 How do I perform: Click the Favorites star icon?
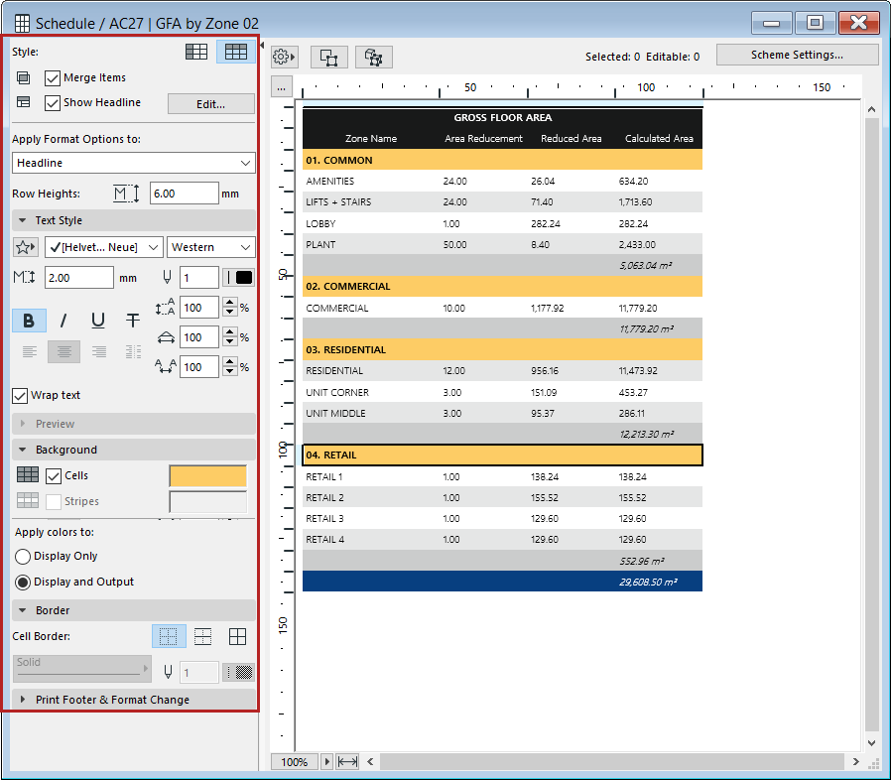tap(25, 247)
